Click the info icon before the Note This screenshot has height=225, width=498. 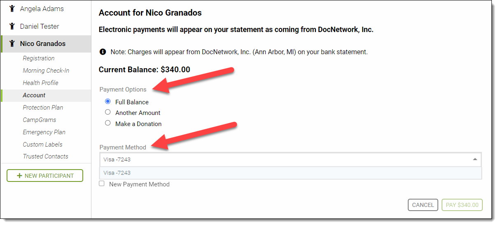(x=103, y=52)
